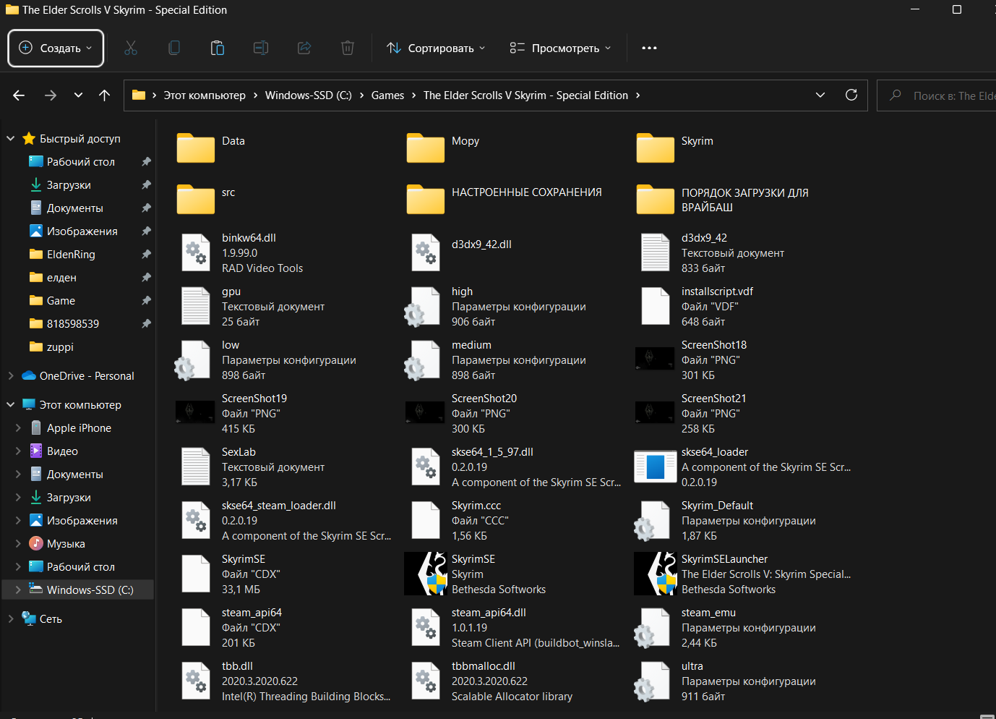Click the Delete trash bin icon

348,48
